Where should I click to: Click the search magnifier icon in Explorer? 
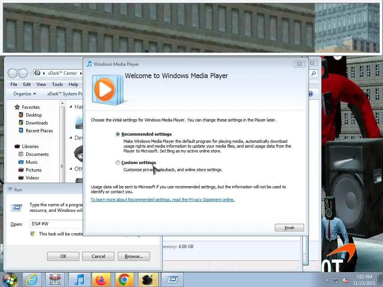[314, 73]
